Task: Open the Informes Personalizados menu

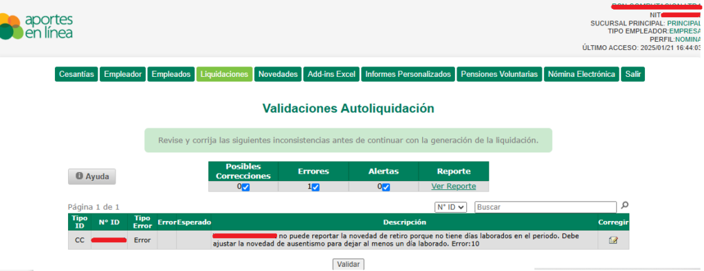Action: pos(408,74)
